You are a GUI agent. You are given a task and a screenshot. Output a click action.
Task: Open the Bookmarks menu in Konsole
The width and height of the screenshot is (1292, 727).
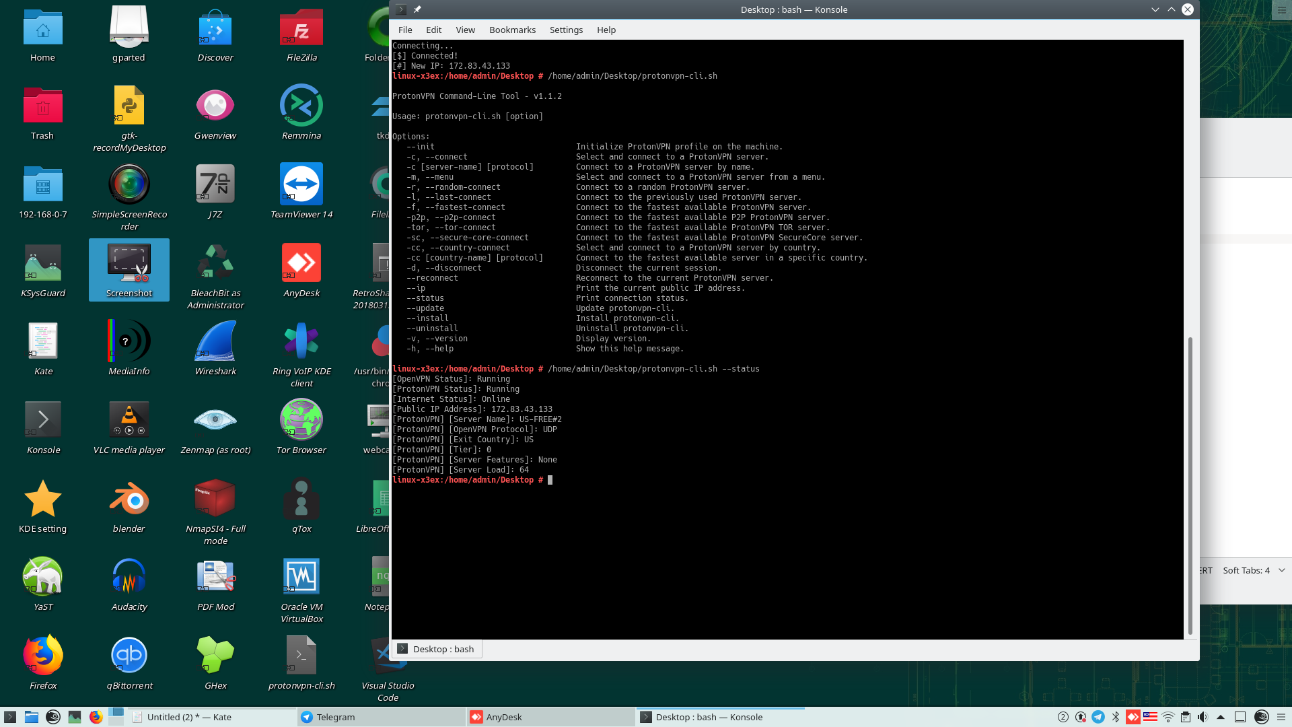pos(512,30)
